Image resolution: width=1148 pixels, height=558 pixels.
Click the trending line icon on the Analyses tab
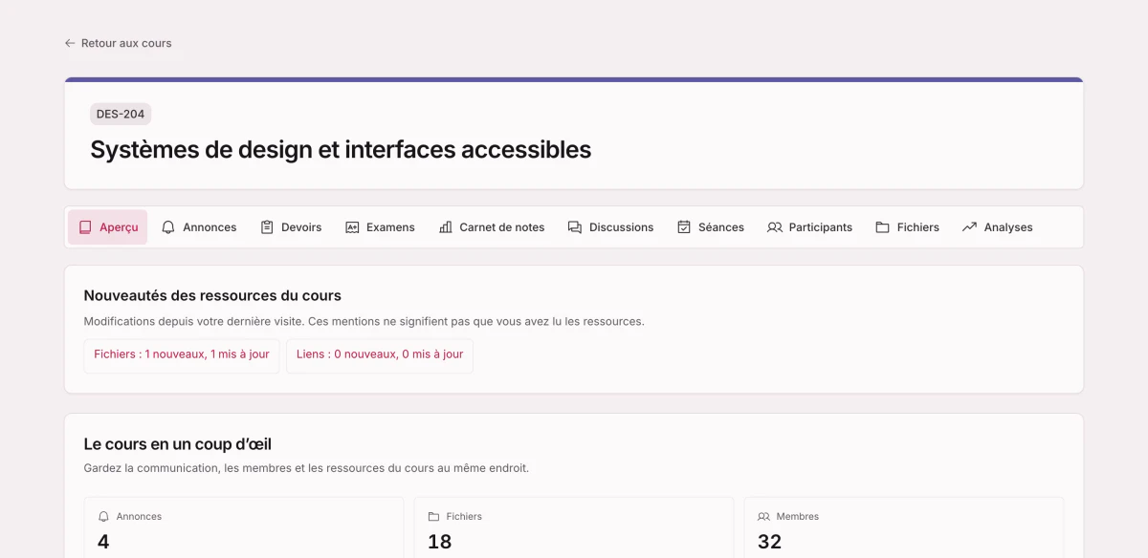point(969,227)
